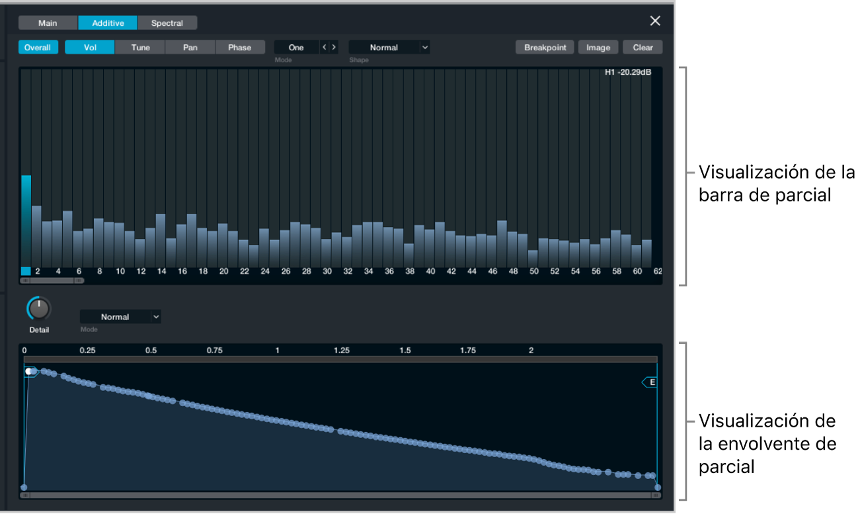Click the 0.25 mark on the time ruler
The width and height of the screenshot is (858, 514).
coord(88,351)
